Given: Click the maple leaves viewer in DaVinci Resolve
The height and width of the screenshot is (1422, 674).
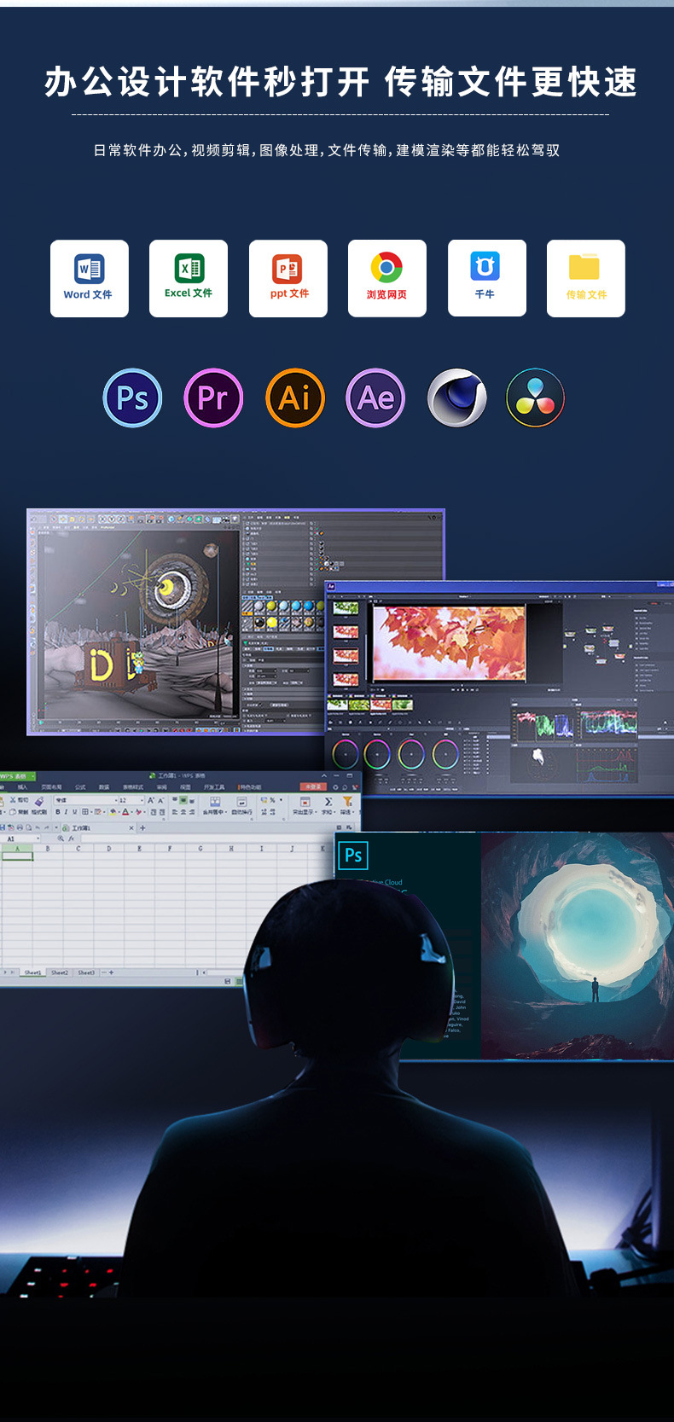Looking at the screenshot, I should (450, 643).
